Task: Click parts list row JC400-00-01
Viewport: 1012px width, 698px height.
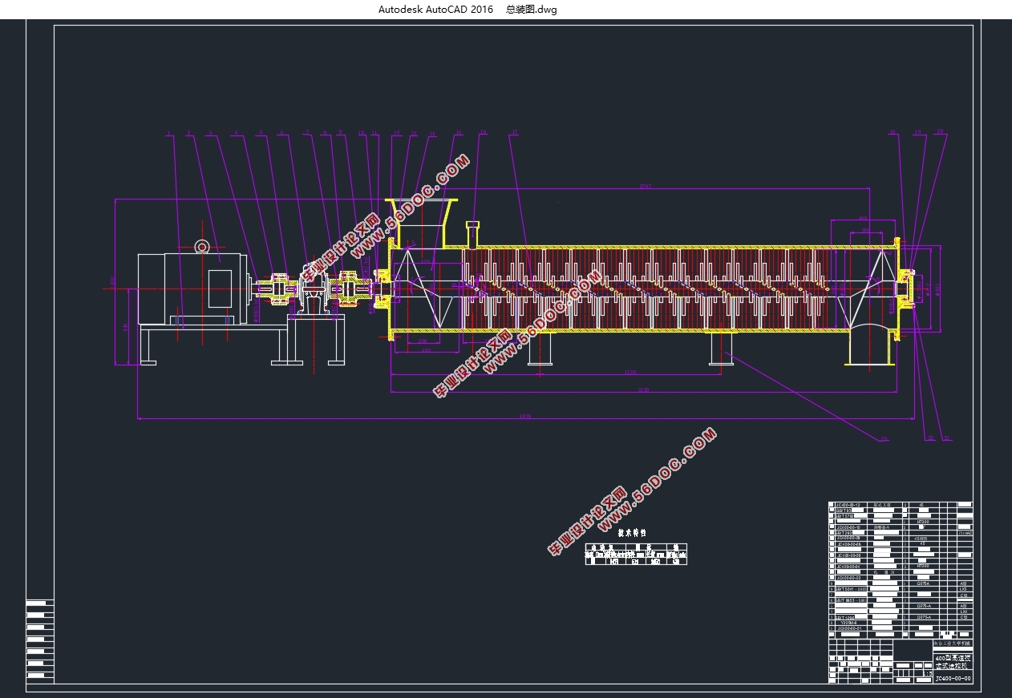Action: (x=901, y=627)
